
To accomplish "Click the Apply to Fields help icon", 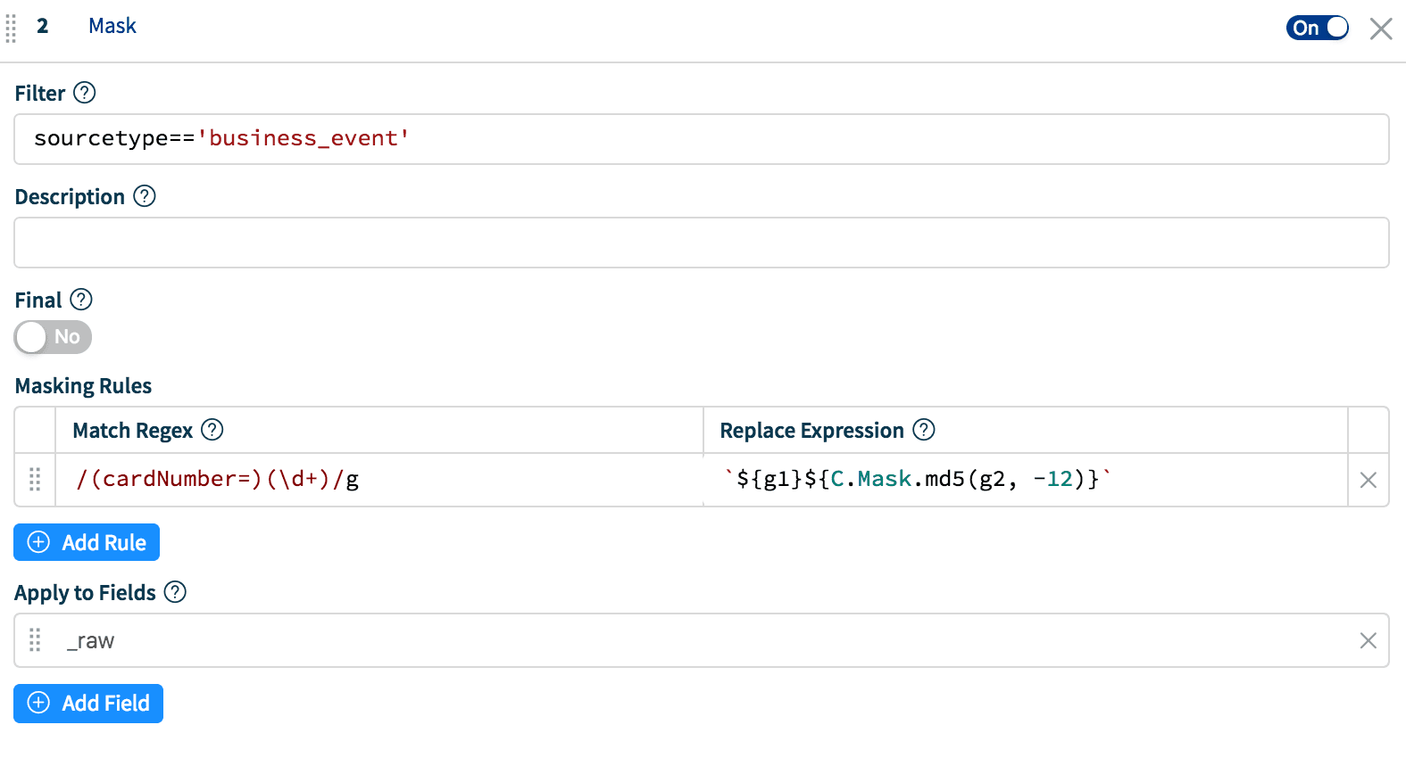I will [x=176, y=592].
